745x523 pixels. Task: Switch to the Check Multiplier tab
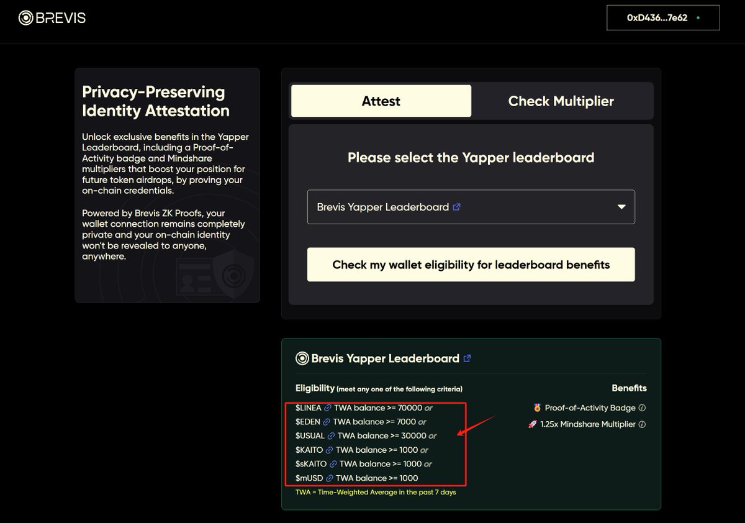tap(561, 101)
